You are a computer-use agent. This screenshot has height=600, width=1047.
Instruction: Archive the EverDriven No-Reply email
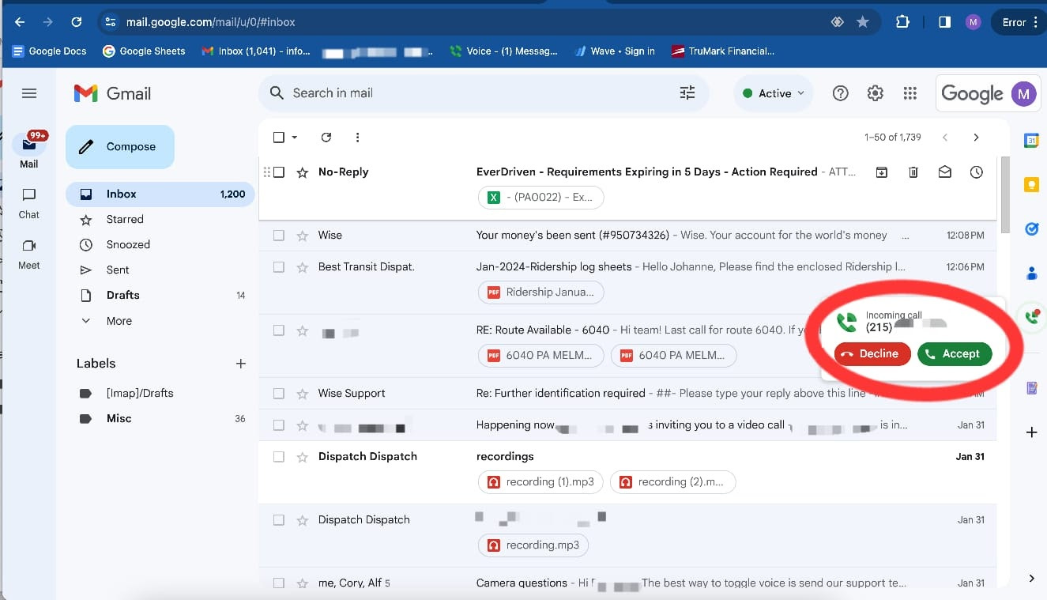(881, 172)
